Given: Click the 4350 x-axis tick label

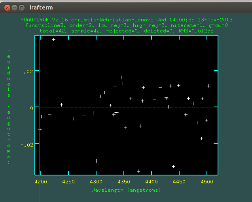Looking at the screenshot, I should 124,181.
